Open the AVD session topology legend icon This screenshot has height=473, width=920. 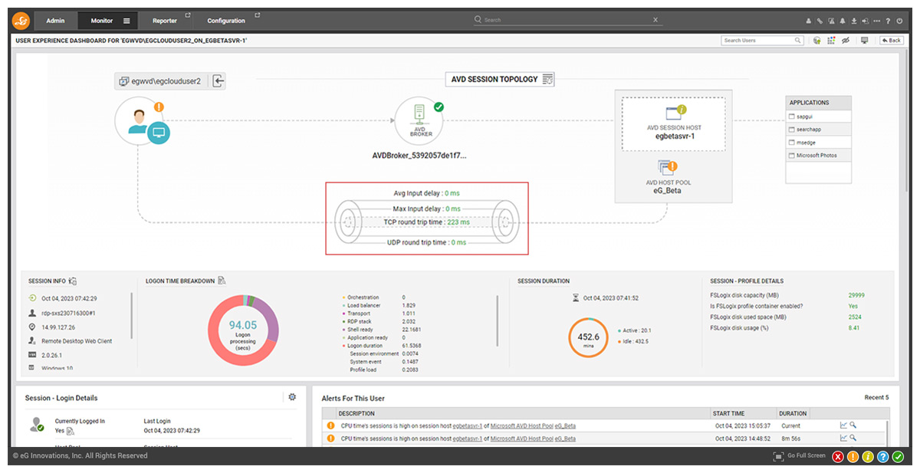point(547,79)
